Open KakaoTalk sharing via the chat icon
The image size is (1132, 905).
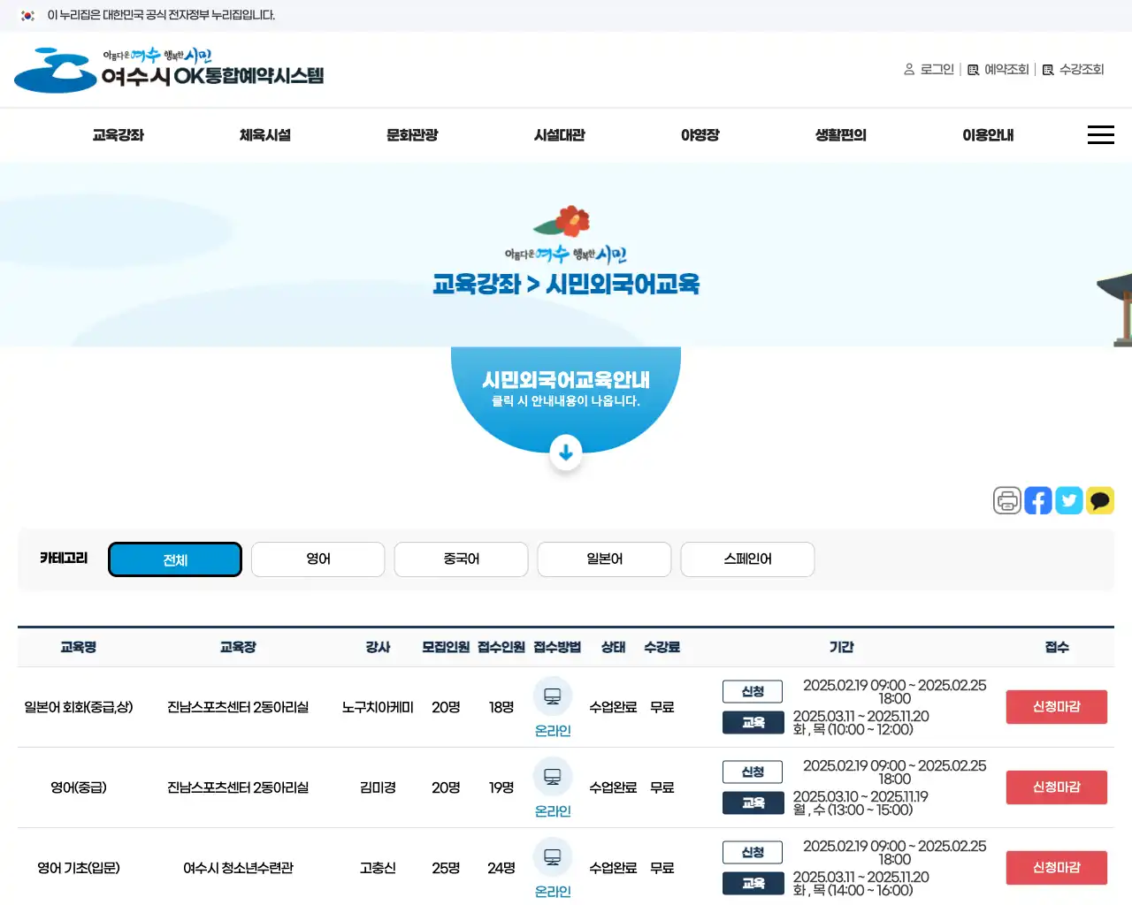click(x=1100, y=500)
